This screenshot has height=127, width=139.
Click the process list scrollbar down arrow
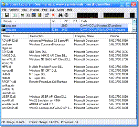coord(134,30)
